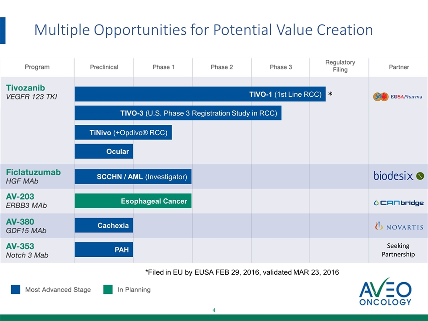Click the Ficlatuzumab program name
428x321 pixels.
[x=33, y=172]
